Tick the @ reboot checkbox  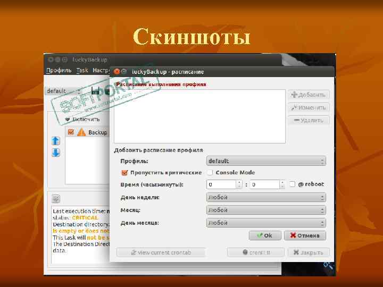(x=292, y=184)
